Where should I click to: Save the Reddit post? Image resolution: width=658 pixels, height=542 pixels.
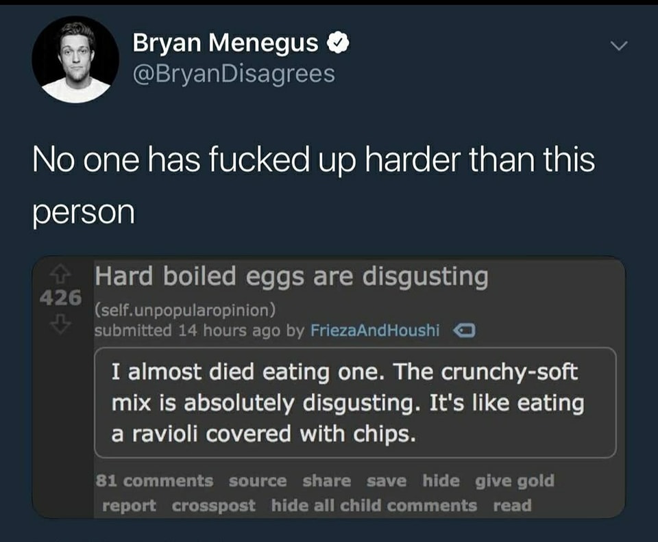386,481
